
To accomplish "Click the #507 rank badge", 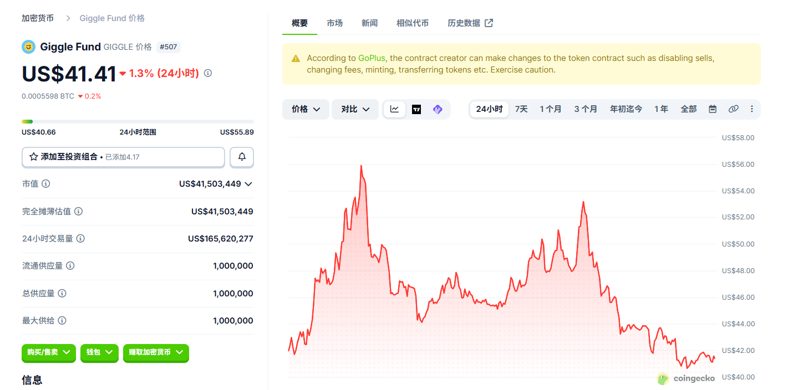I will 168,47.
